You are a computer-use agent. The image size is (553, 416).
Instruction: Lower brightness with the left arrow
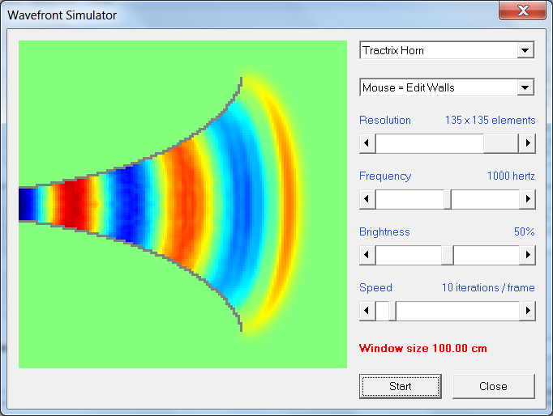367,255
